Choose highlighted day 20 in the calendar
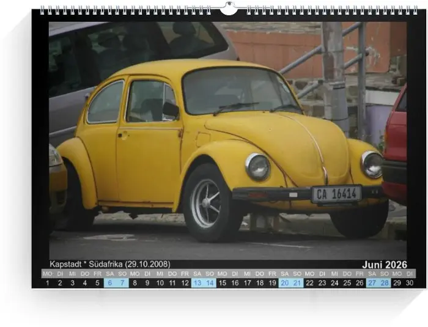 (x=284, y=283)
